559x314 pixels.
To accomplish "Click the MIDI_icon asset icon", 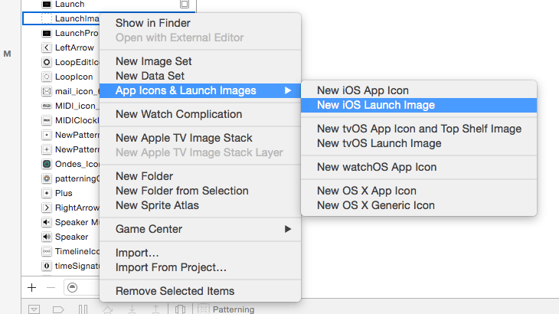I will coord(47,106).
